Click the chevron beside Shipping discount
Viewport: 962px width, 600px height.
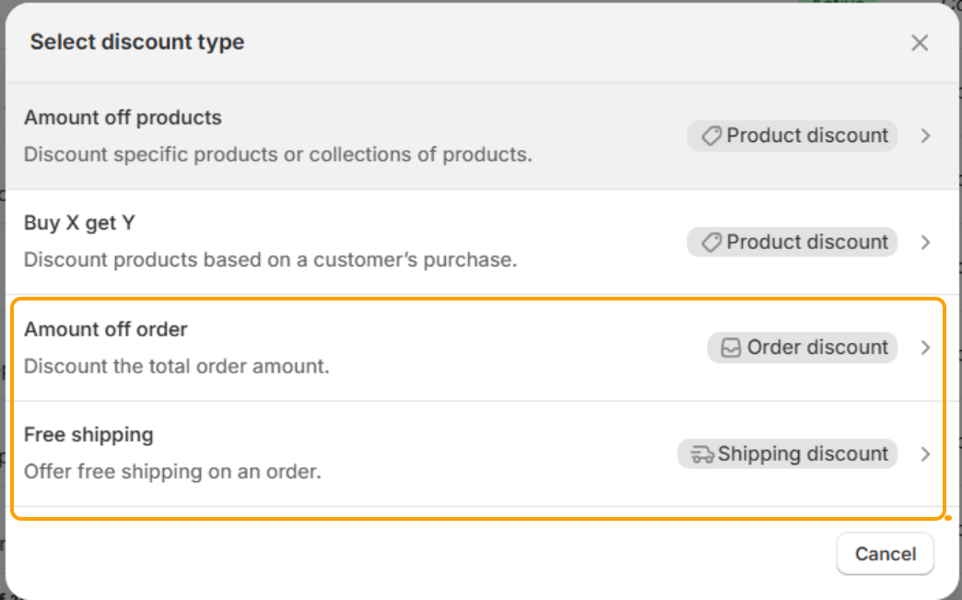[x=925, y=454]
